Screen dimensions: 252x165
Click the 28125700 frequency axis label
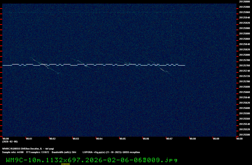coord(244,81)
